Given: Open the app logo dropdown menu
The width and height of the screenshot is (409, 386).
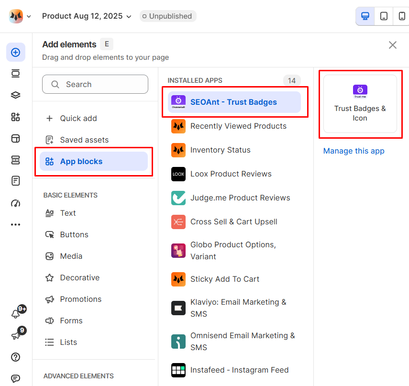Looking at the screenshot, I should click(x=20, y=16).
